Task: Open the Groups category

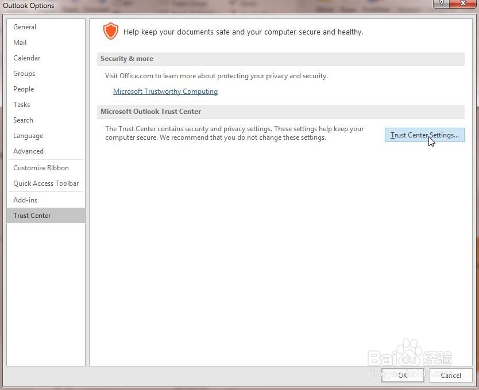Action: pos(46,74)
